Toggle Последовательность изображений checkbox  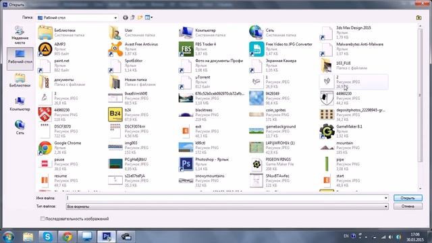pyautogui.click(x=43, y=219)
